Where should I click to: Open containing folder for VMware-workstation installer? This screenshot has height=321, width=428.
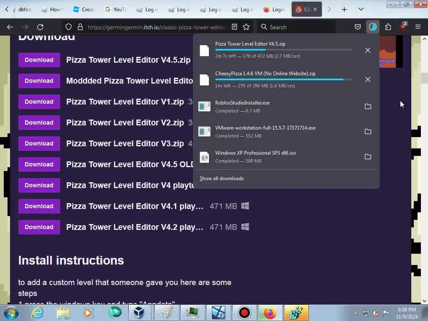(368, 132)
